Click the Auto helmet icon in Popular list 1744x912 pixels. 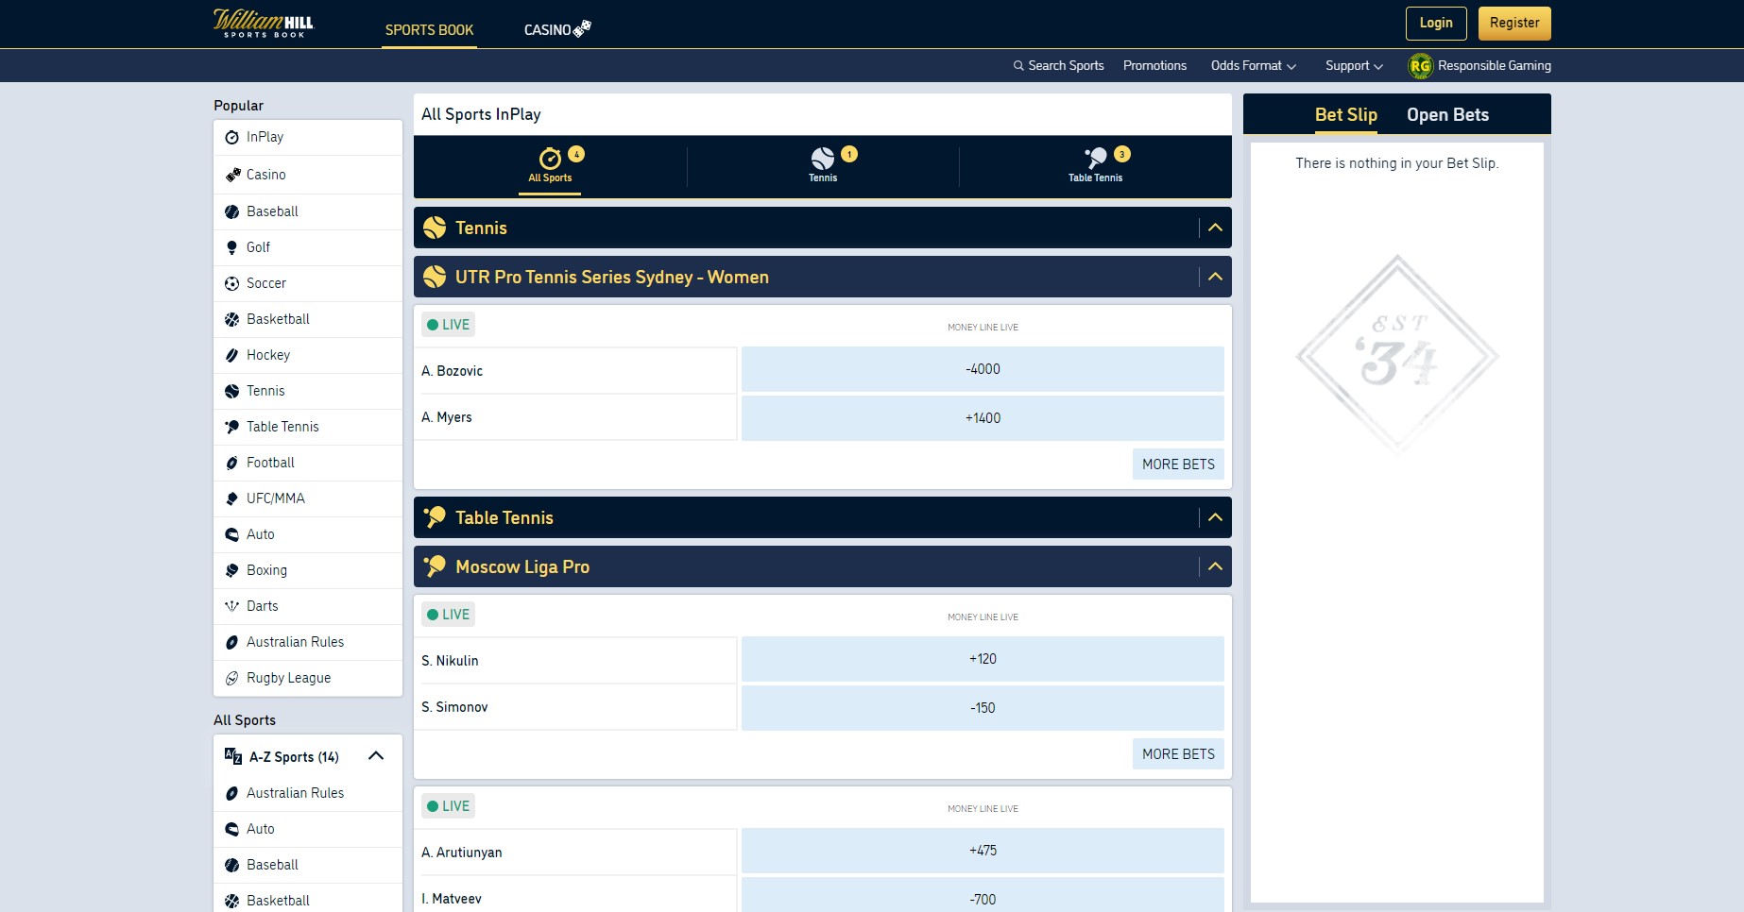(231, 534)
